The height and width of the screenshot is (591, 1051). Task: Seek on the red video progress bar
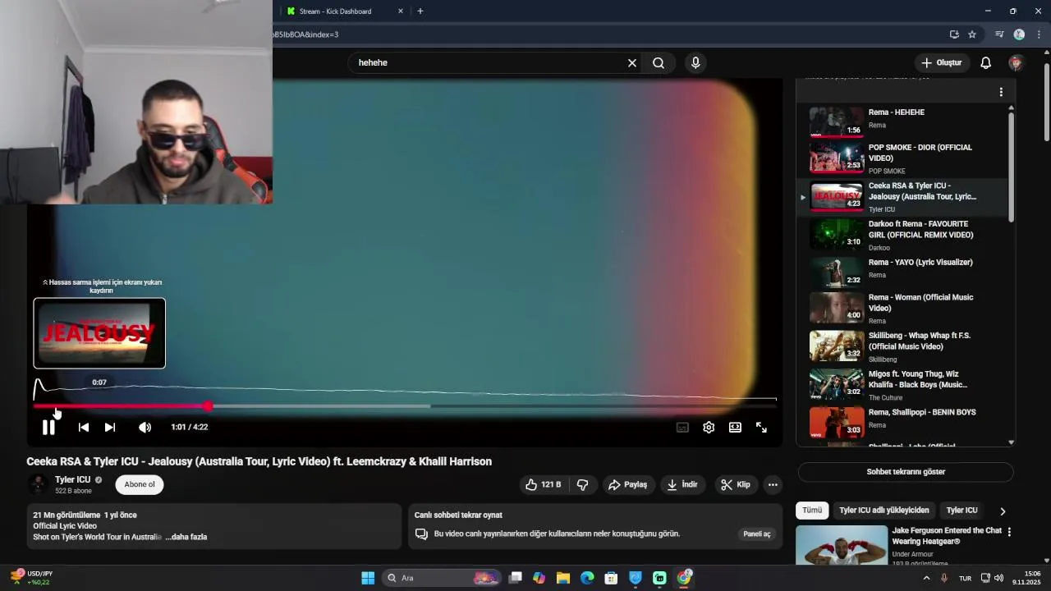pos(405,405)
